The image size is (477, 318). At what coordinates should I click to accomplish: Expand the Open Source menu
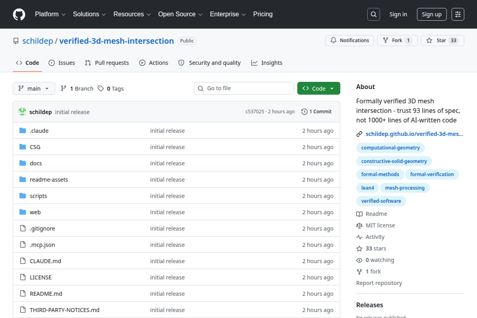[180, 14]
